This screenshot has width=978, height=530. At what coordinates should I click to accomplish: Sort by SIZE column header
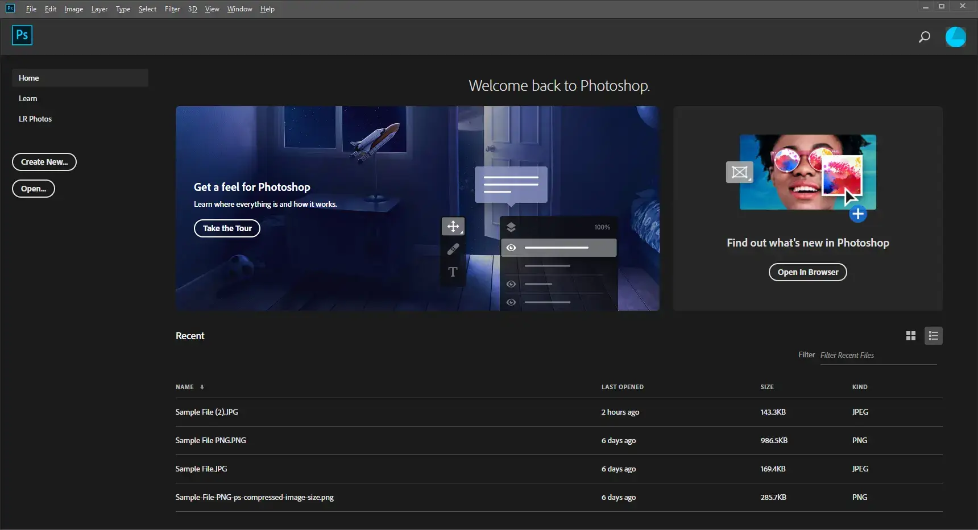click(x=767, y=387)
